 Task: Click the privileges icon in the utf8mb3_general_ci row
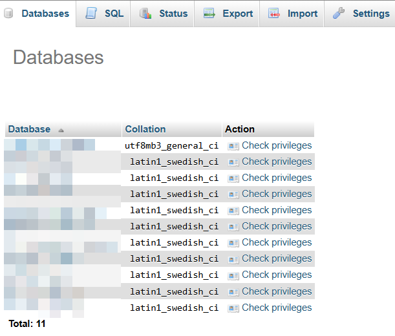click(x=233, y=146)
